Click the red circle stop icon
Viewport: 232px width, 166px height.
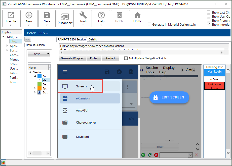(x=156, y=155)
